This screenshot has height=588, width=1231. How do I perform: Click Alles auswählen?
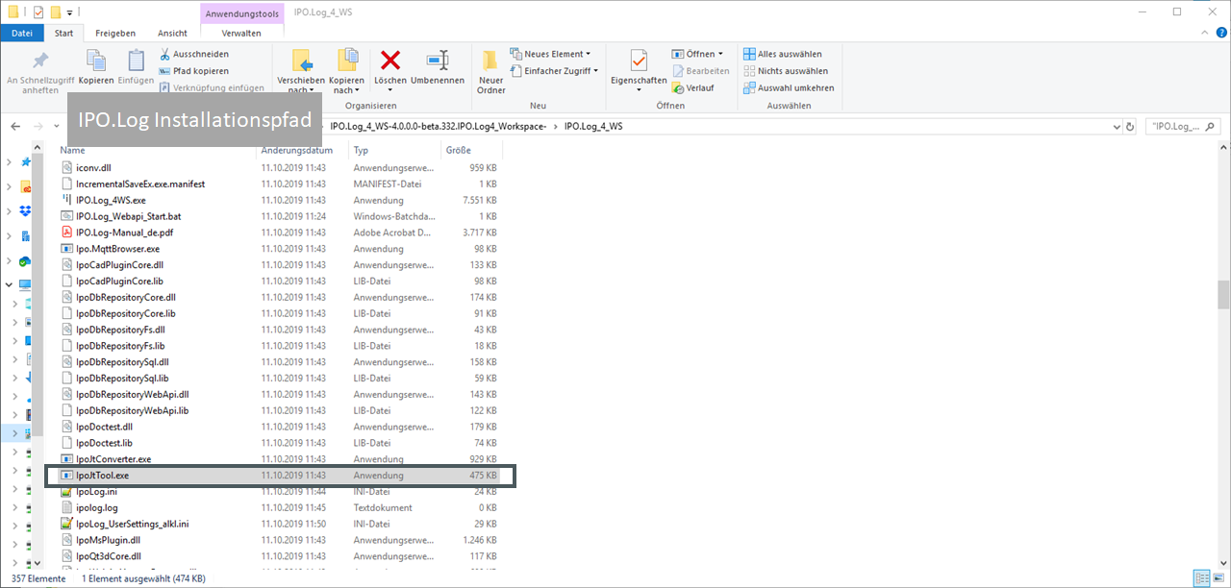pos(783,54)
